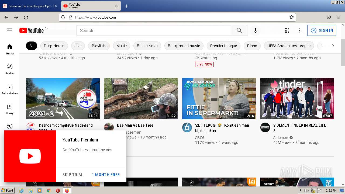Screen dimensions: 345x194
Task: Open Chrome from taskbar
Action: [49, 190]
